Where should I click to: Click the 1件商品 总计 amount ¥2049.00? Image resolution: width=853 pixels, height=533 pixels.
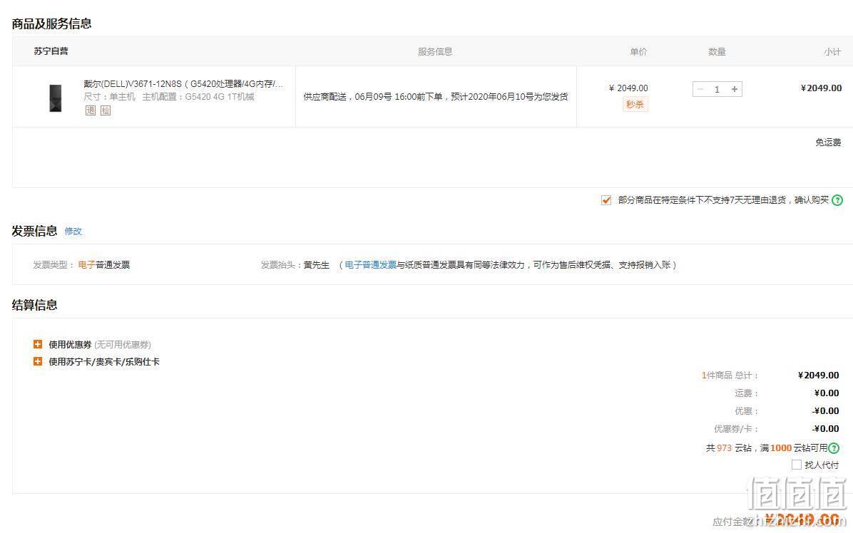(818, 375)
